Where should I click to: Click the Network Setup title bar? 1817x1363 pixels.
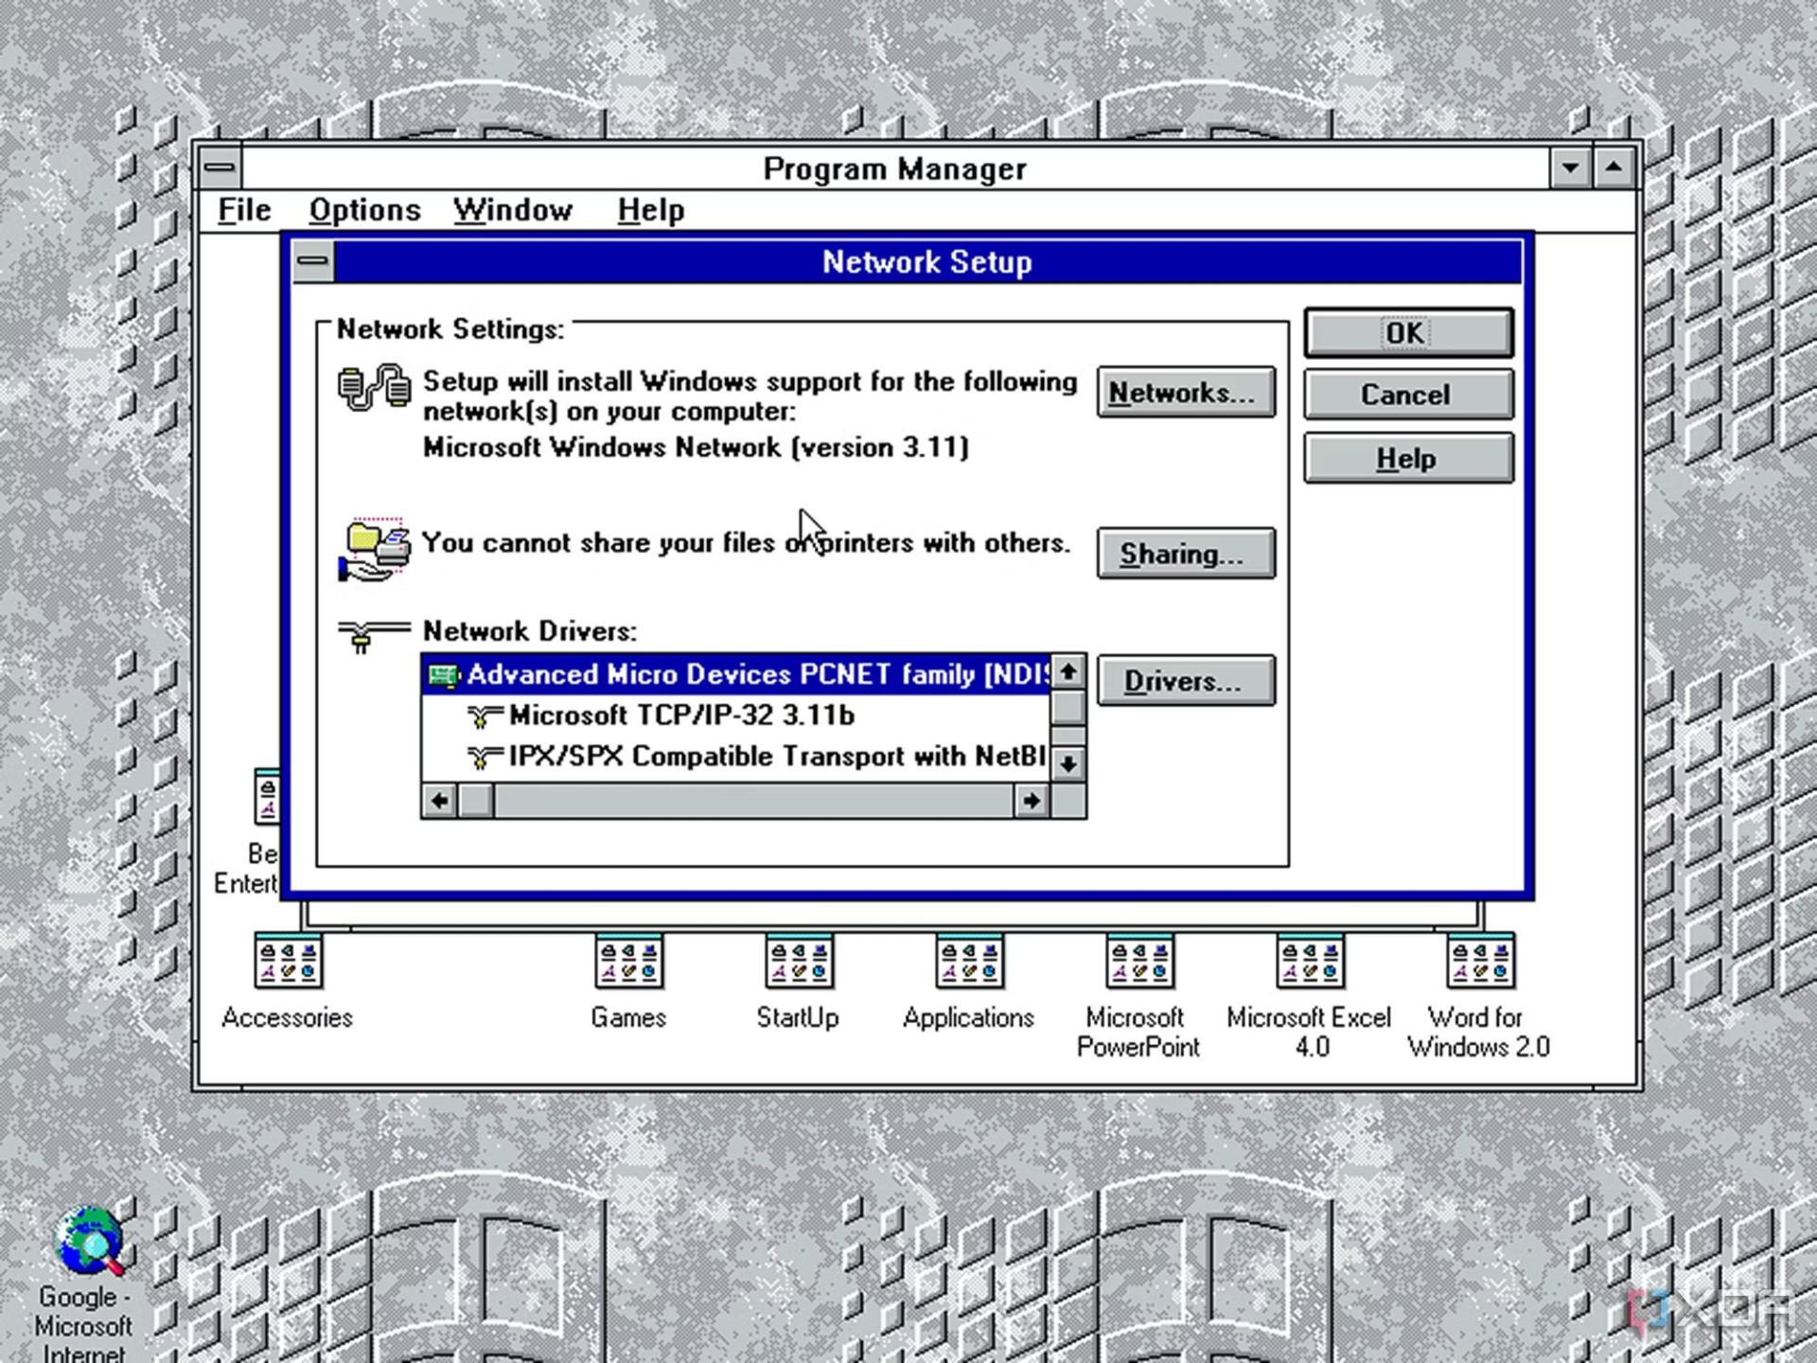click(927, 261)
